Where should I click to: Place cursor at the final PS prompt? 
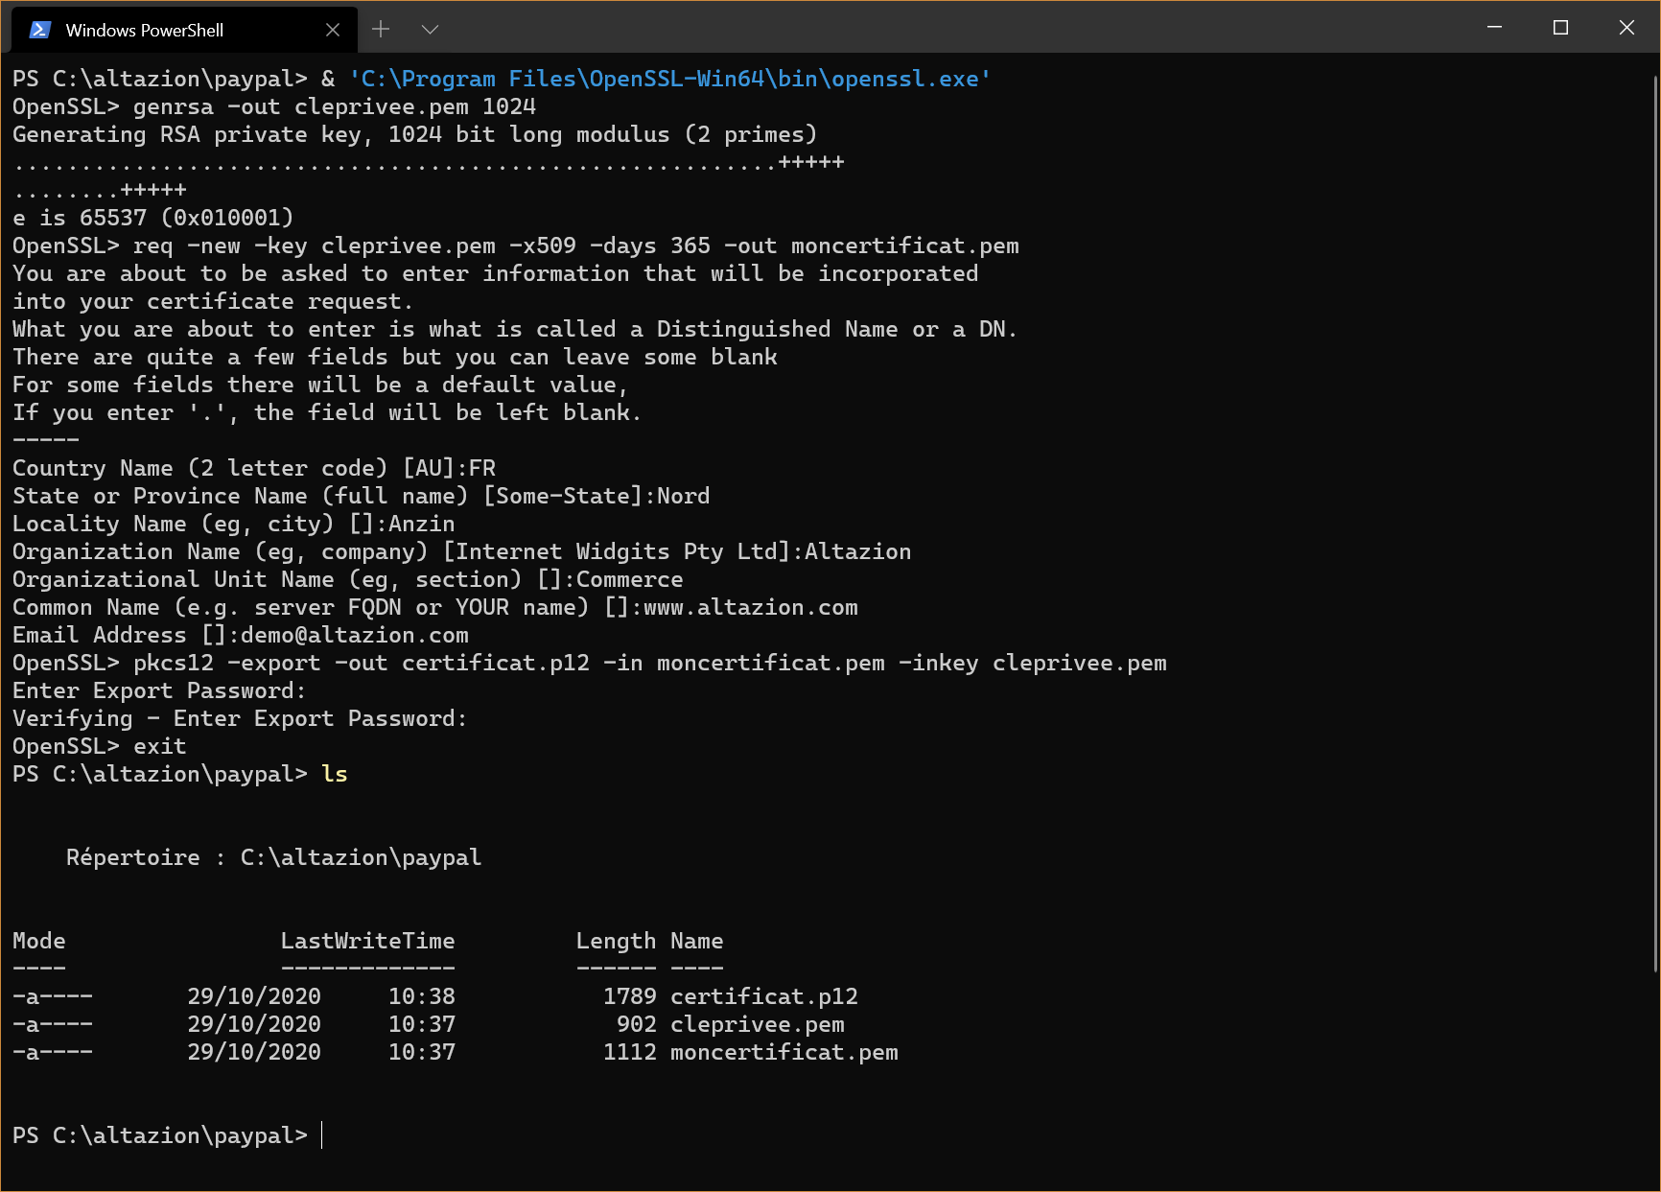pos(322,1135)
